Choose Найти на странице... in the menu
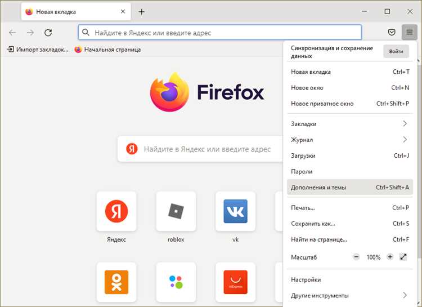Screen dimensions: 422x307 350,239
